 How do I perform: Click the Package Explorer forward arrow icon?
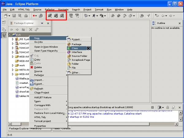click(x=17, y=29)
